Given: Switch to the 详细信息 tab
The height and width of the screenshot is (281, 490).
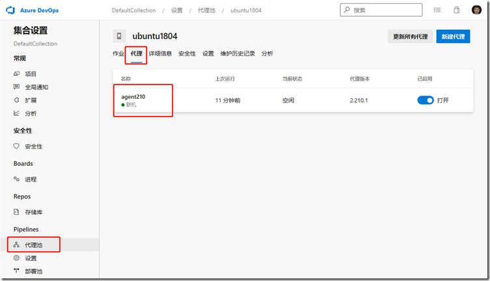Looking at the screenshot, I should coord(160,54).
